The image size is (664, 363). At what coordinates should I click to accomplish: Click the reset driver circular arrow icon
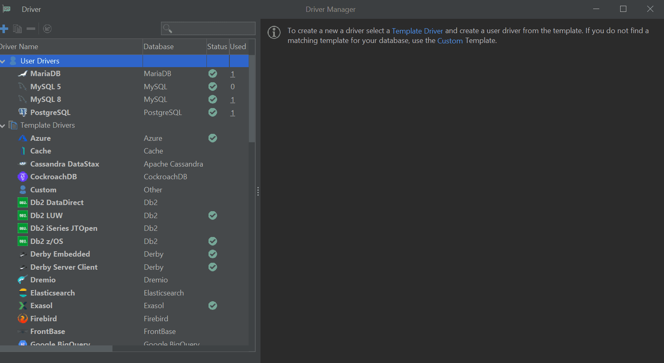click(x=48, y=29)
